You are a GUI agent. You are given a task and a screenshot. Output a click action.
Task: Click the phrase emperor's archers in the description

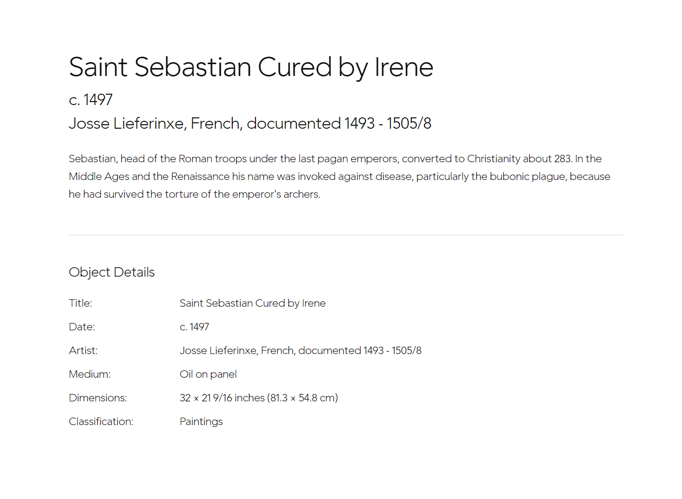click(276, 194)
